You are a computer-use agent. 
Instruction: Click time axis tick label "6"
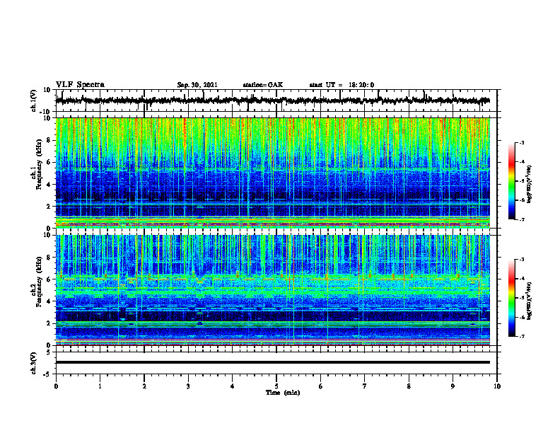point(321,386)
